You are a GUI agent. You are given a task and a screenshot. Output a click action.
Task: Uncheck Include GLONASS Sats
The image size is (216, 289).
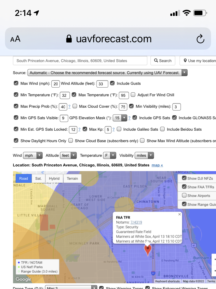(x=174, y=117)
